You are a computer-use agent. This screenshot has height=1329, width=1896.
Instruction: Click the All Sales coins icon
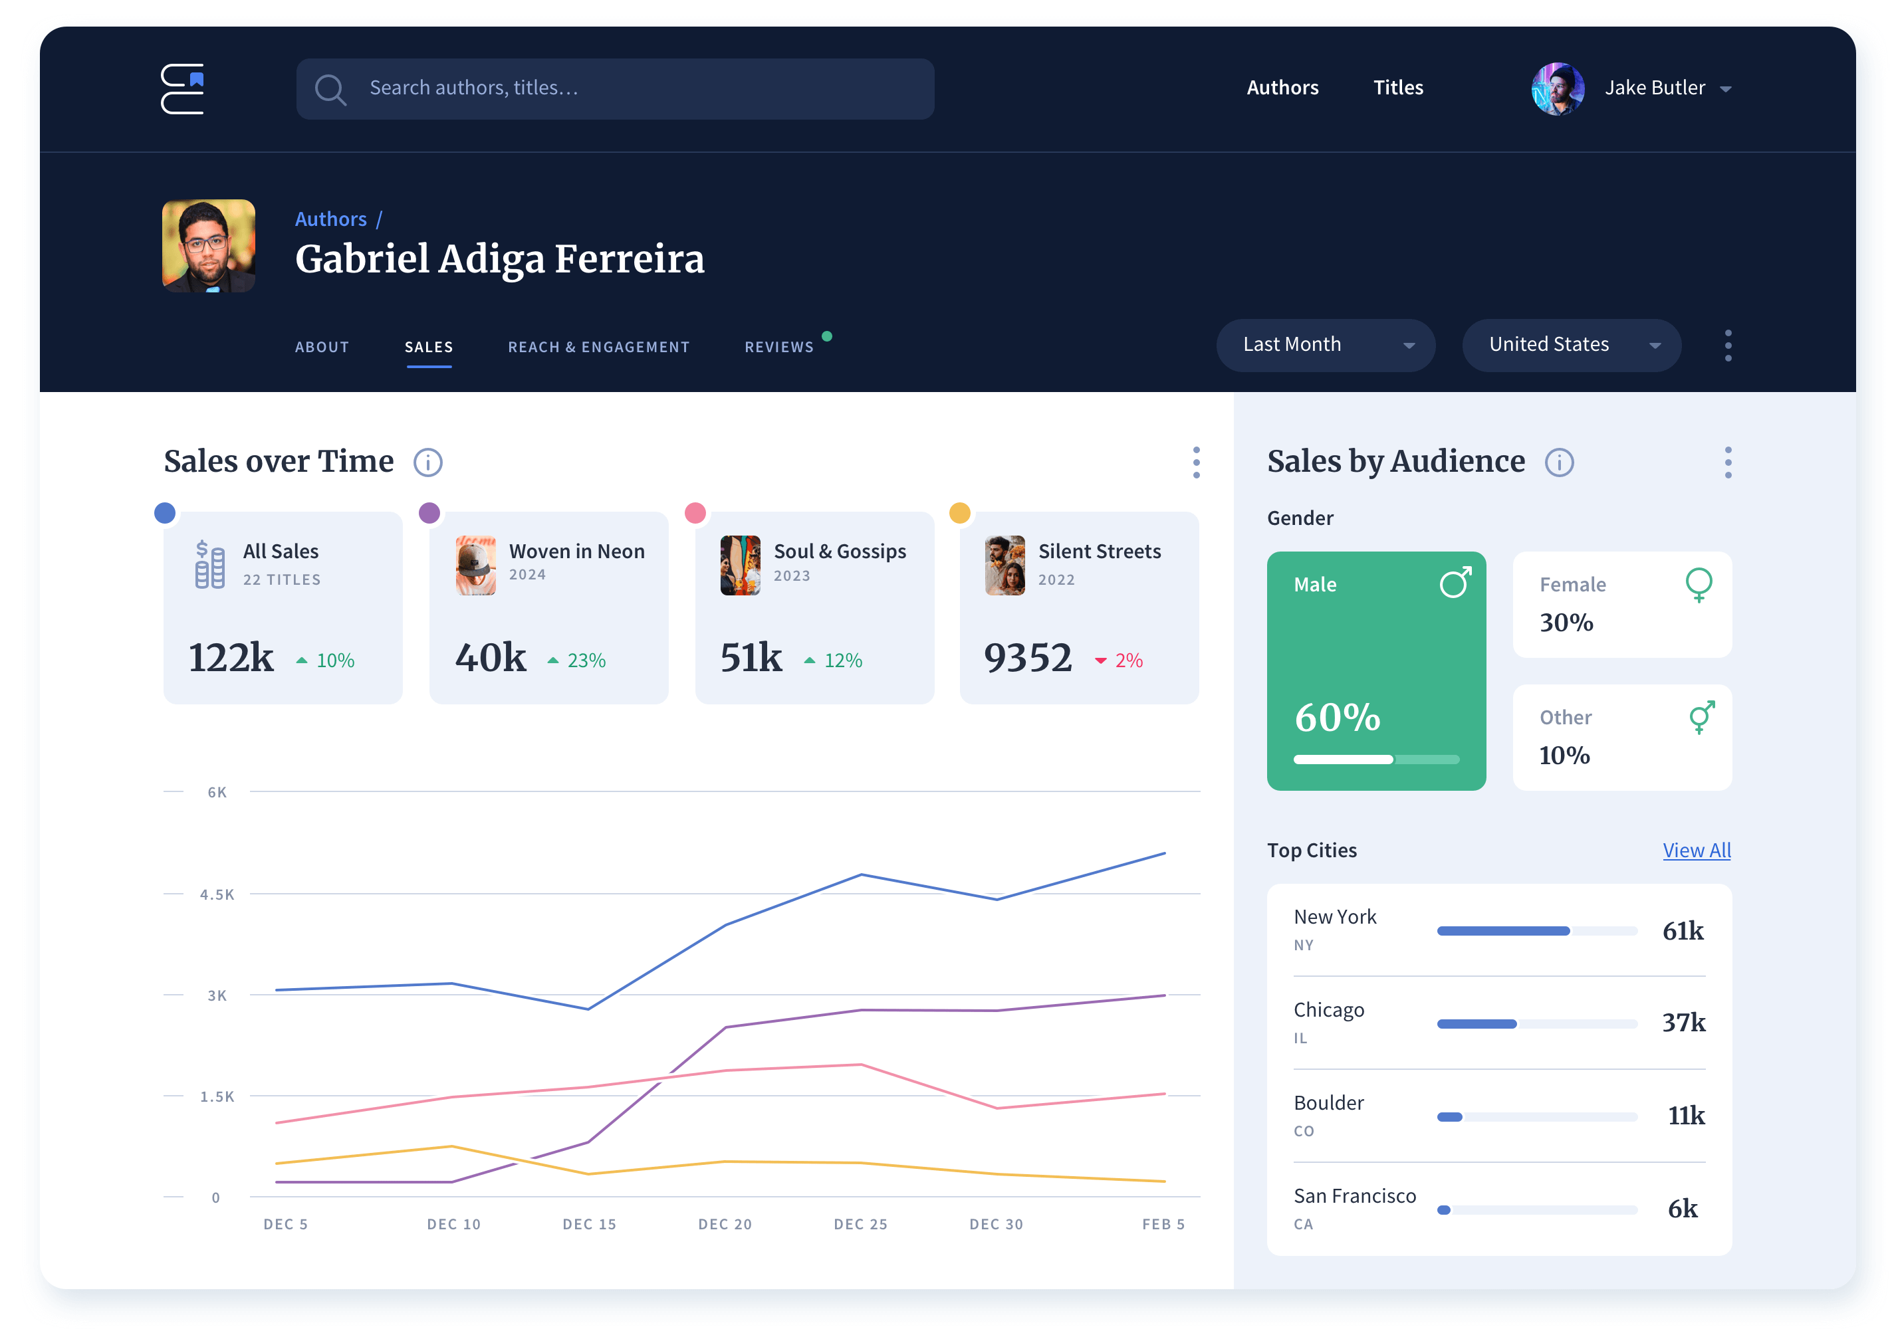[209, 565]
